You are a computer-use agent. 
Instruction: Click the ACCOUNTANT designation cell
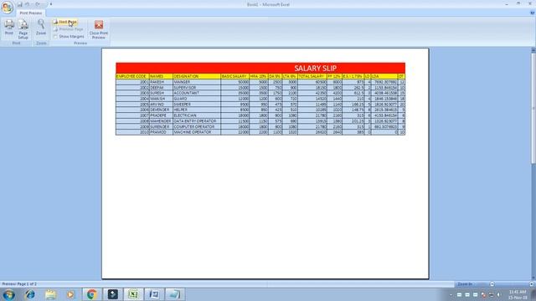pos(197,93)
